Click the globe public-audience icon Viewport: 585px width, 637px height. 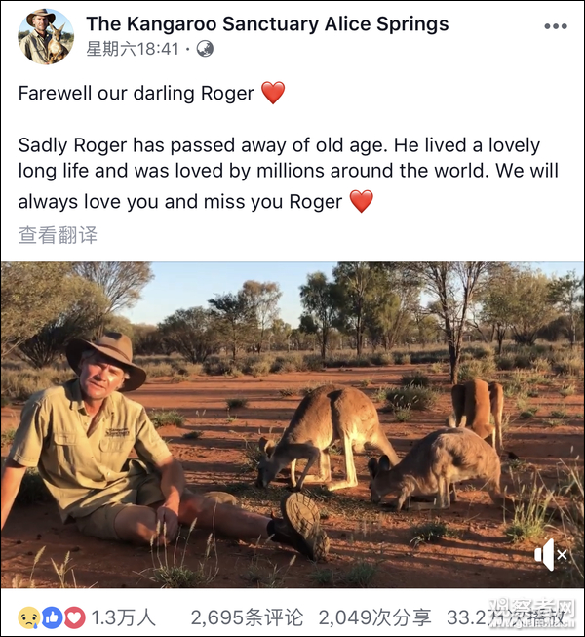[205, 49]
